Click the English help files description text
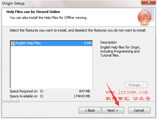The image size is (157, 119). click(x=120, y=51)
